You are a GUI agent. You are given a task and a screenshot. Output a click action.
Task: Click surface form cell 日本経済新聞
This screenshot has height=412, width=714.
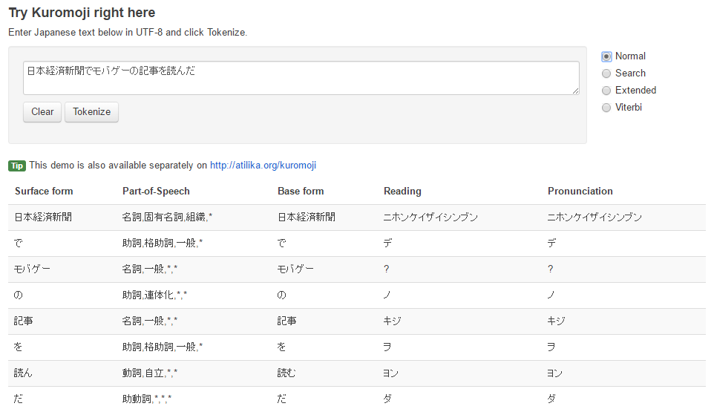tap(43, 218)
